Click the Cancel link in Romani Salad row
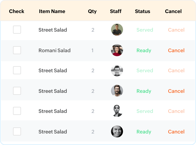 coord(176,50)
